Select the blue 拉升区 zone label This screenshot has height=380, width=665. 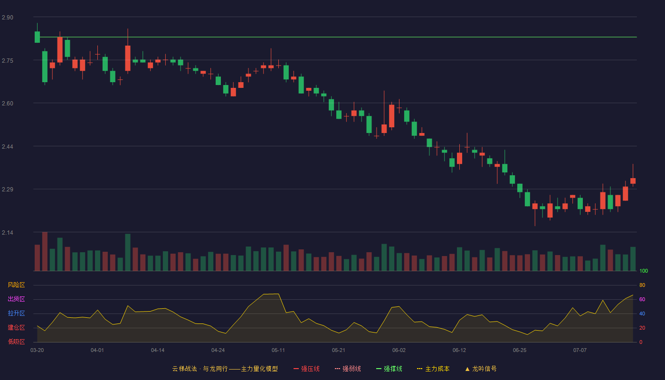pos(16,313)
